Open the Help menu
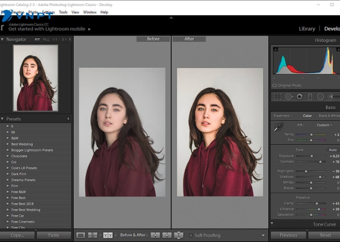The width and height of the screenshot is (340, 242). click(x=104, y=12)
